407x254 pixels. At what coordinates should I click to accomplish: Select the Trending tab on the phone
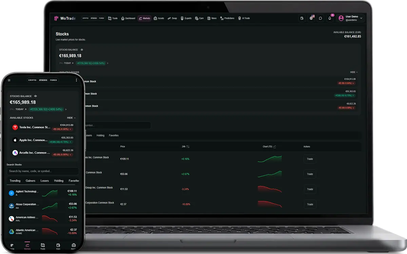(15, 181)
